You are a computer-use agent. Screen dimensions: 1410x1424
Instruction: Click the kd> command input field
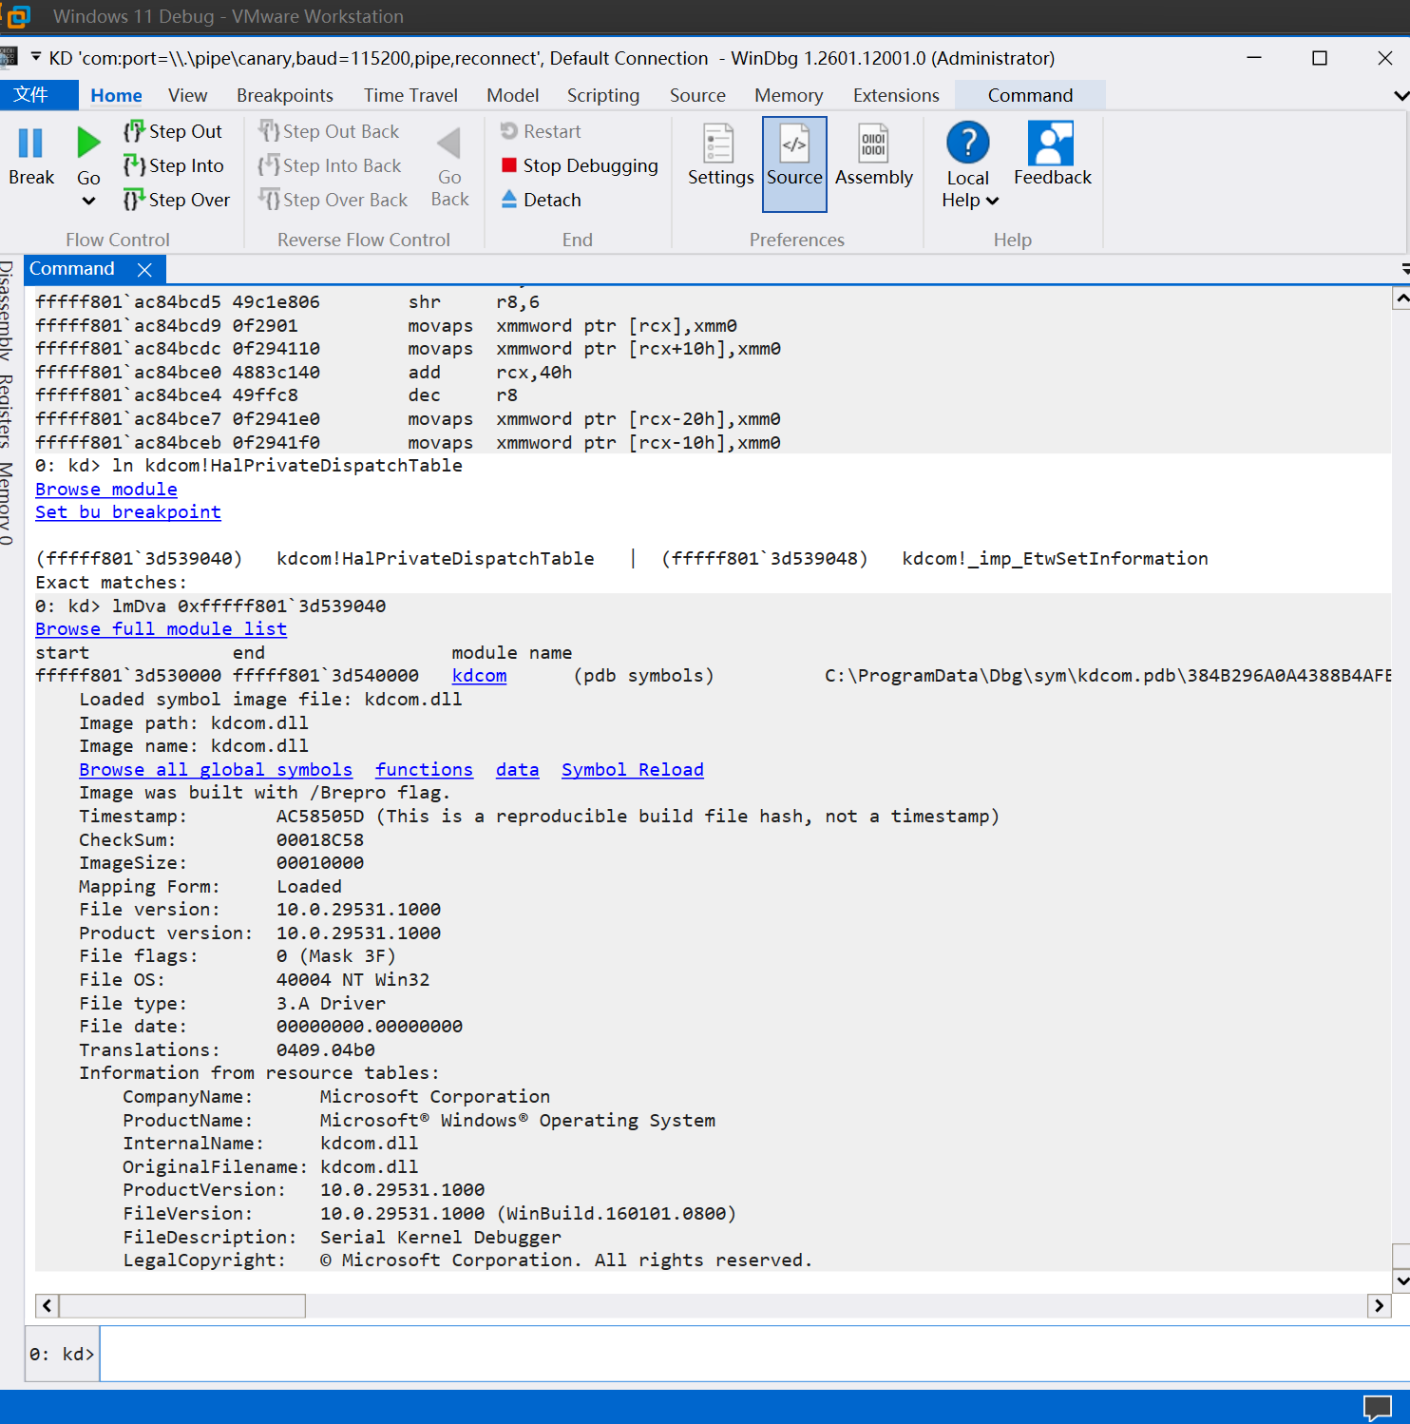pyautogui.click(x=754, y=1354)
